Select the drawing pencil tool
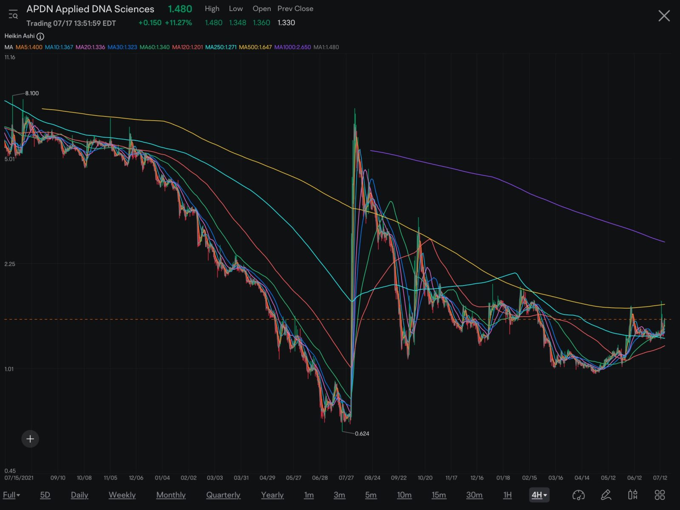Screen dimensions: 680x510 click(x=606, y=495)
